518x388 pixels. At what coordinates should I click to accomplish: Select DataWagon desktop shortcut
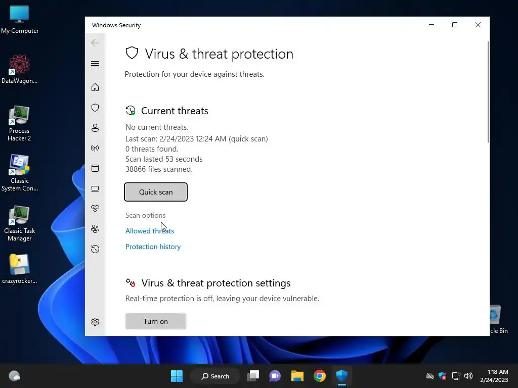pos(20,69)
